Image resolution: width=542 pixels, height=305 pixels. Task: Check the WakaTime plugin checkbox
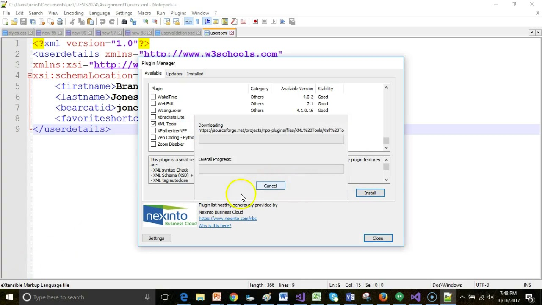(x=153, y=97)
